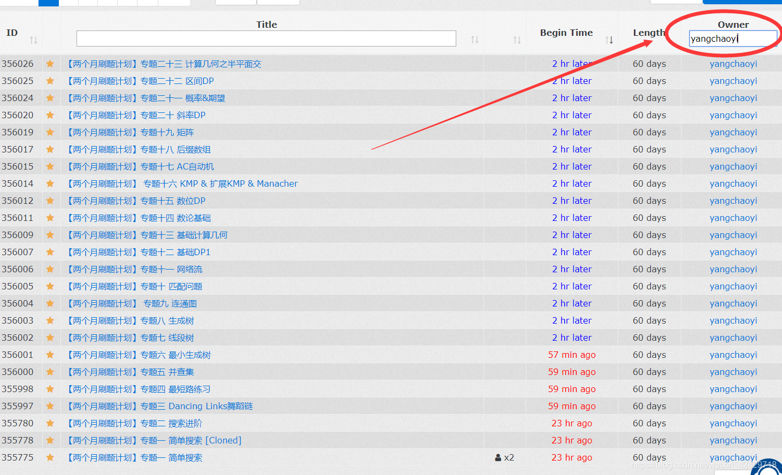Toggle favorite star for contest 355998
This screenshot has width=782, height=475.
point(50,389)
